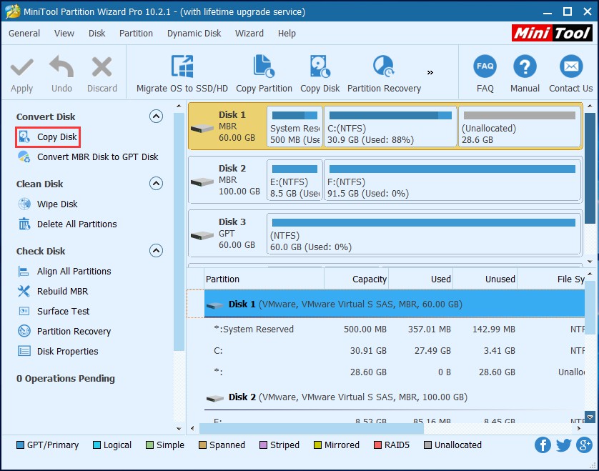Click Logical legend color swatch
Image resolution: width=599 pixels, height=471 pixels.
pyautogui.click(x=96, y=445)
